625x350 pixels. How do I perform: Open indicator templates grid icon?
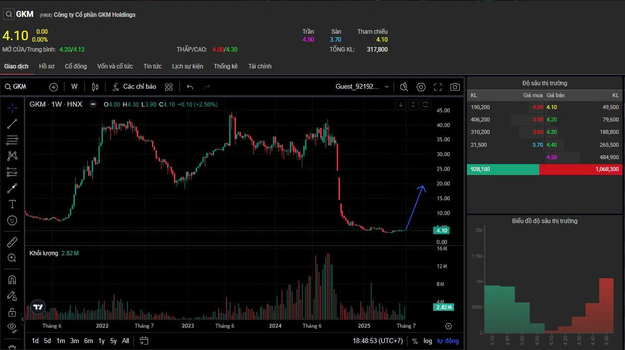point(169,87)
